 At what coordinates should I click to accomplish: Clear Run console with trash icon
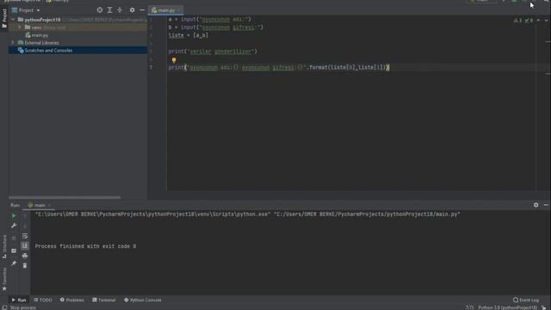(x=25, y=265)
